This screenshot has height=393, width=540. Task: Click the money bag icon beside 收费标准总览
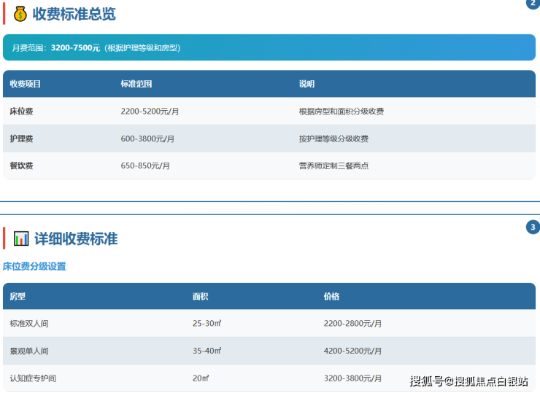[x=20, y=14]
